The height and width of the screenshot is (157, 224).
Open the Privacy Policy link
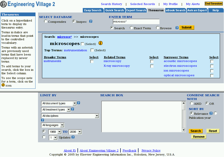tap(151, 150)
